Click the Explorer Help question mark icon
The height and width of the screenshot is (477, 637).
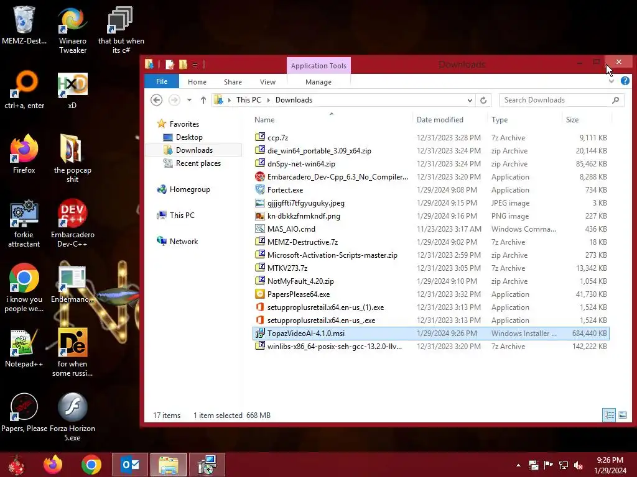tap(625, 81)
